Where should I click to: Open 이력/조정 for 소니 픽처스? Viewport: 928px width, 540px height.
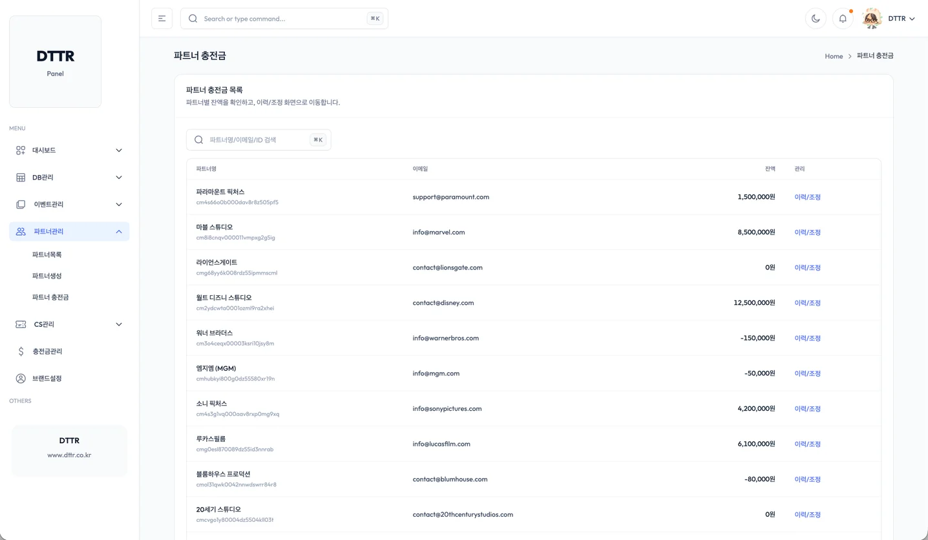click(x=807, y=409)
